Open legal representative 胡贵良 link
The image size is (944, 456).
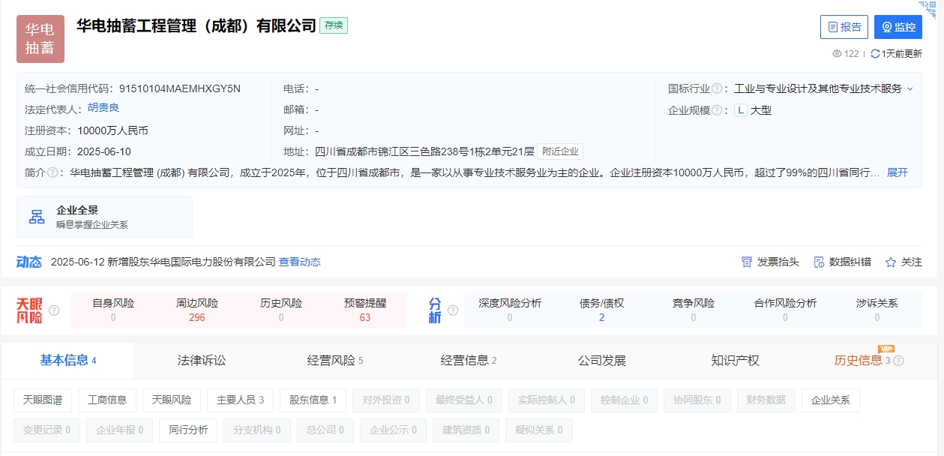point(103,108)
